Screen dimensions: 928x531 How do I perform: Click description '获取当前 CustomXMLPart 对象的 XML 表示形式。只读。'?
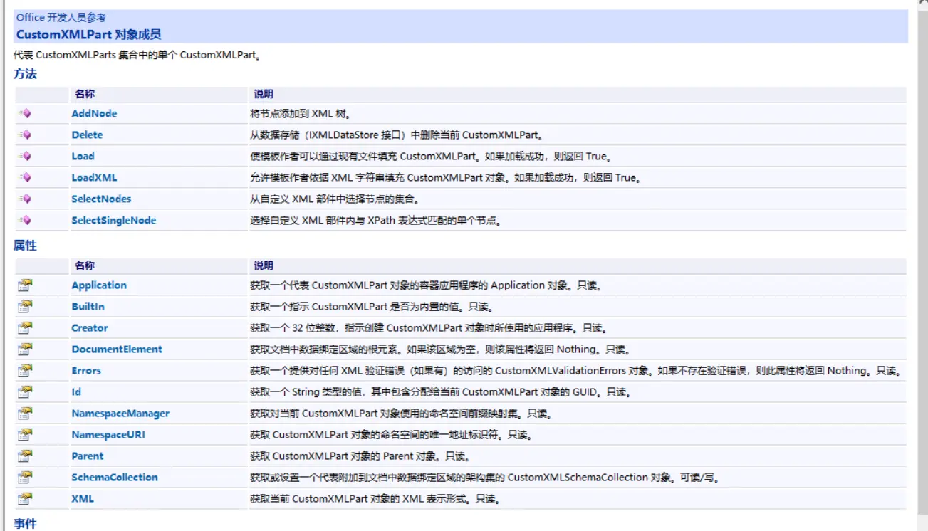pyautogui.click(x=375, y=499)
